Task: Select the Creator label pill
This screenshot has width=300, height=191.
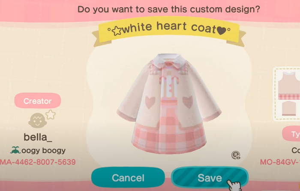Action: (38, 101)
